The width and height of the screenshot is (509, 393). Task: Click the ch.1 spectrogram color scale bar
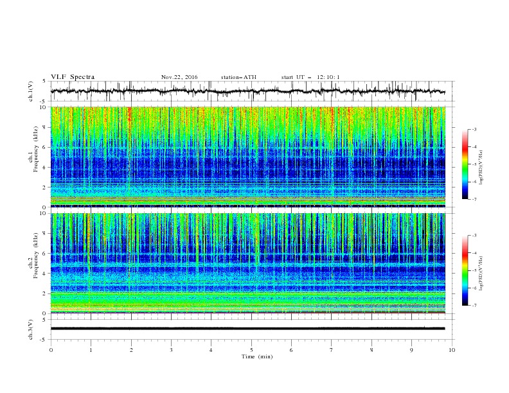(465, 164)
